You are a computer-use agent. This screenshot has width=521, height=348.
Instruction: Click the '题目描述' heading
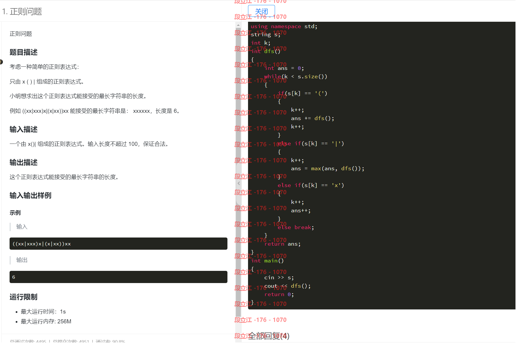tap(23, 52)
